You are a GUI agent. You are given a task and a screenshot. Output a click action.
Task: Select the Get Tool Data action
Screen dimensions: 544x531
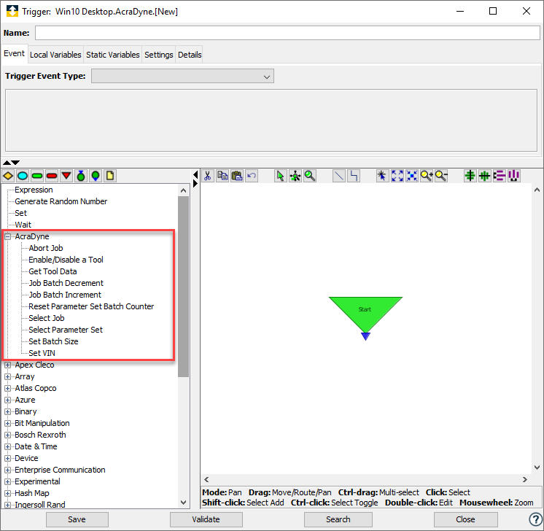click(x=53, y=271)
